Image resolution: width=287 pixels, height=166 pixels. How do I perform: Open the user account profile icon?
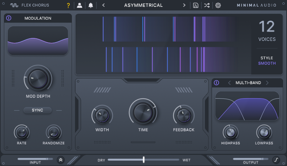(x=79, y=5)
